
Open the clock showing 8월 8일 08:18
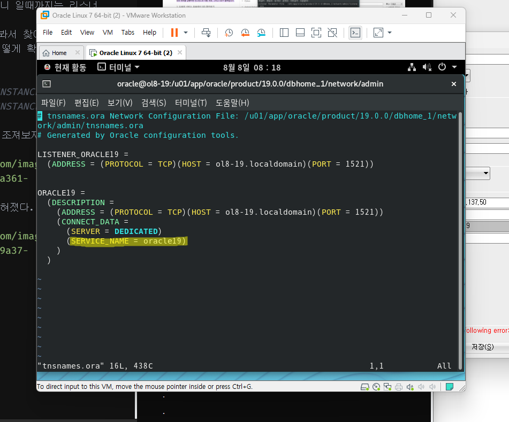[x=252, y=67]
